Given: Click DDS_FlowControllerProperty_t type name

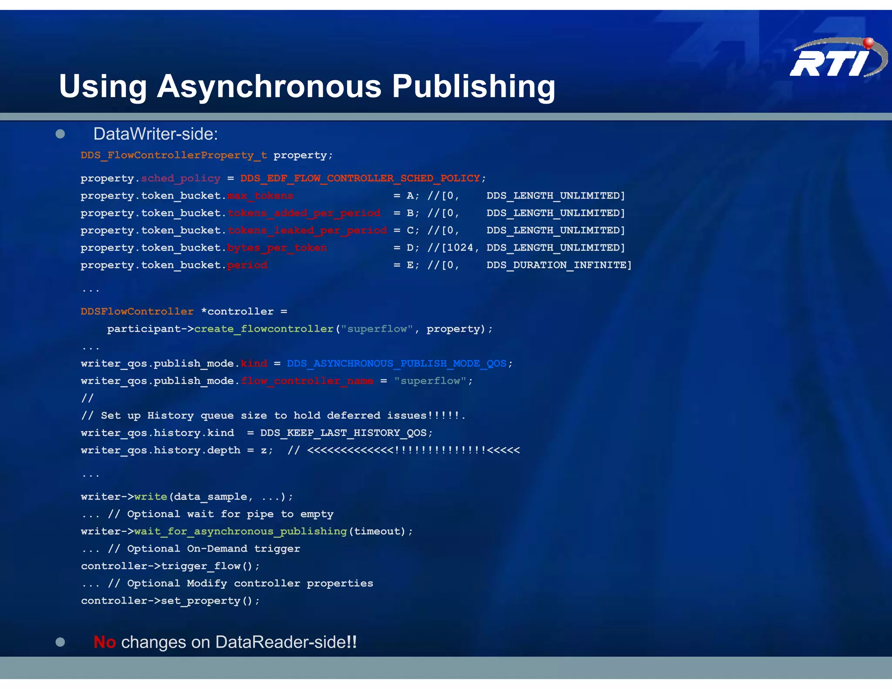Looking at the screenshot, I should (x=174, y=155).
